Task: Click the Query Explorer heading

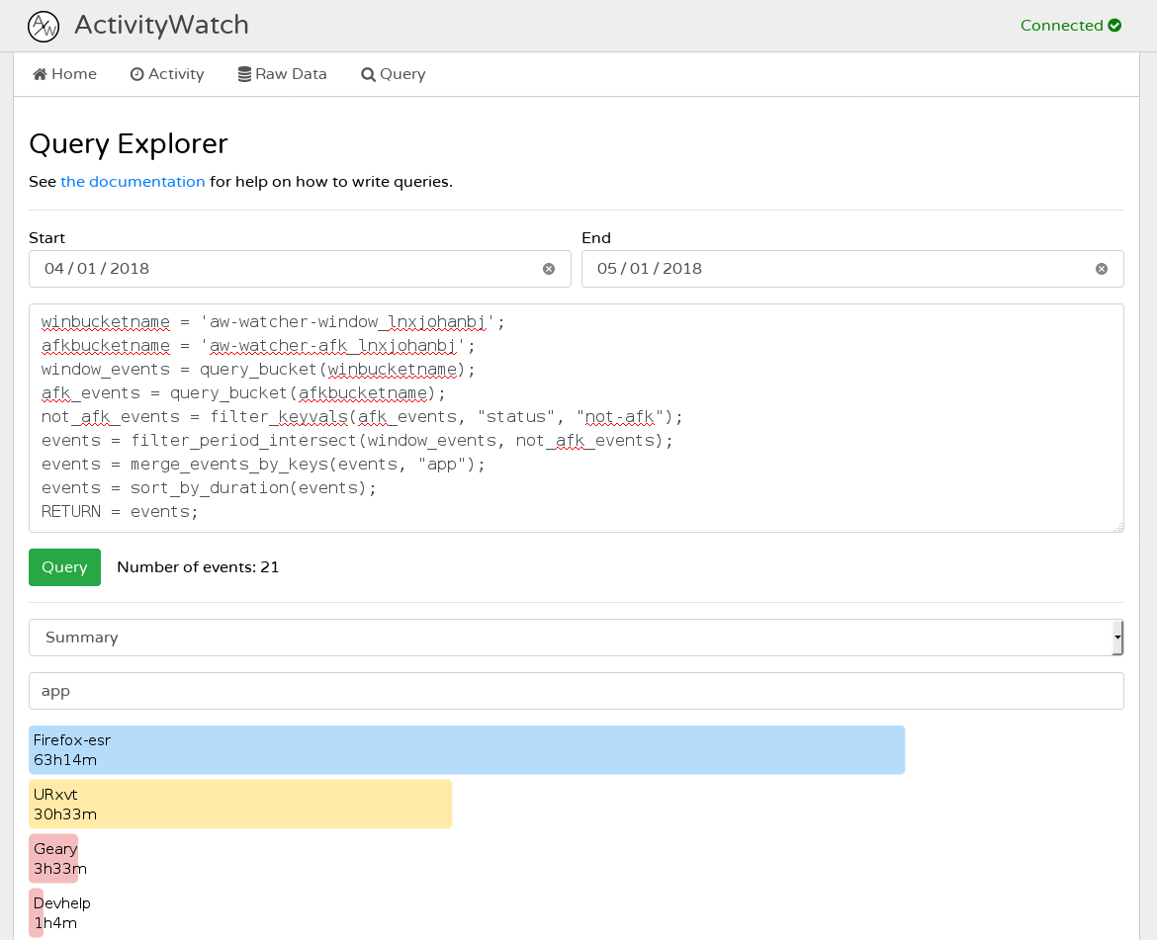Action: click(129, 143)
